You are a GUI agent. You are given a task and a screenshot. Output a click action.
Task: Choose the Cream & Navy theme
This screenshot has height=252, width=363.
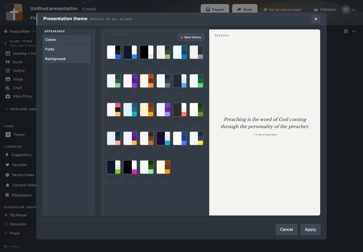(x=180, y=138)
